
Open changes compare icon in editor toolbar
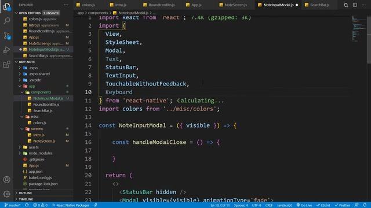pos(345,5)
